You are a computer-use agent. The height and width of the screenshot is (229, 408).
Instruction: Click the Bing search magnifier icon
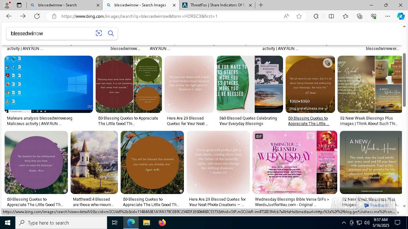[x=111, y=33]
